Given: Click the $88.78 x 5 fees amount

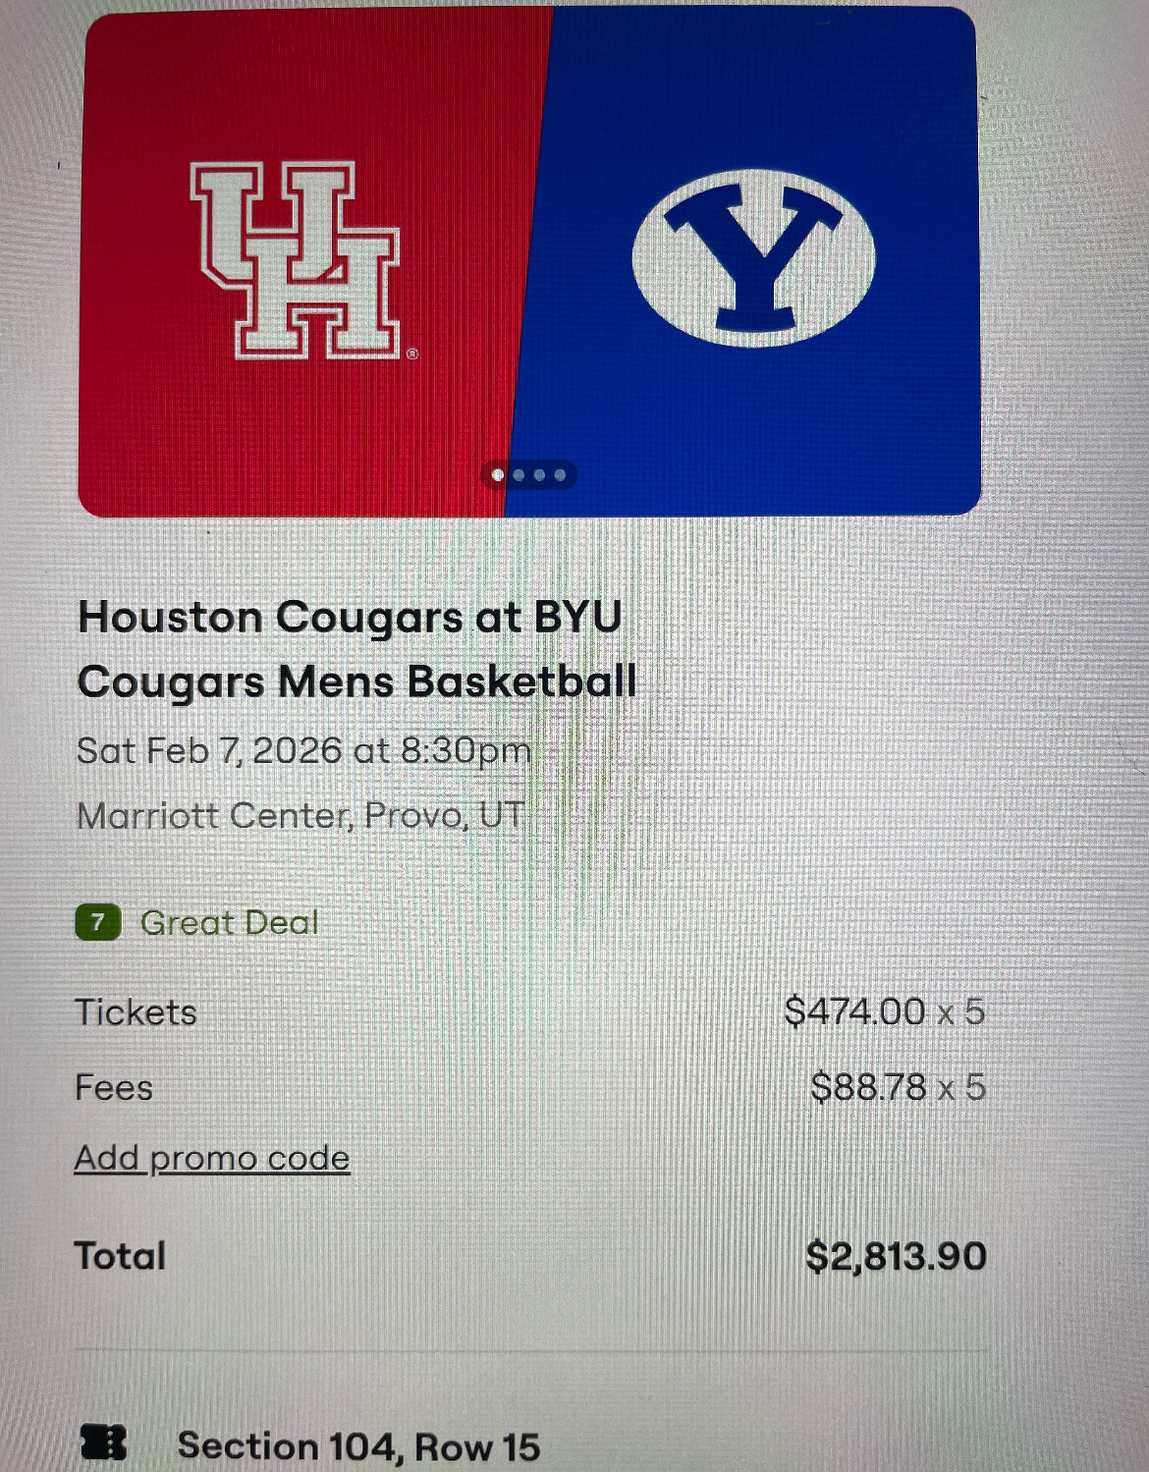Looking at the screenshot, I should pyautogui.click(x=898, y=1087).
